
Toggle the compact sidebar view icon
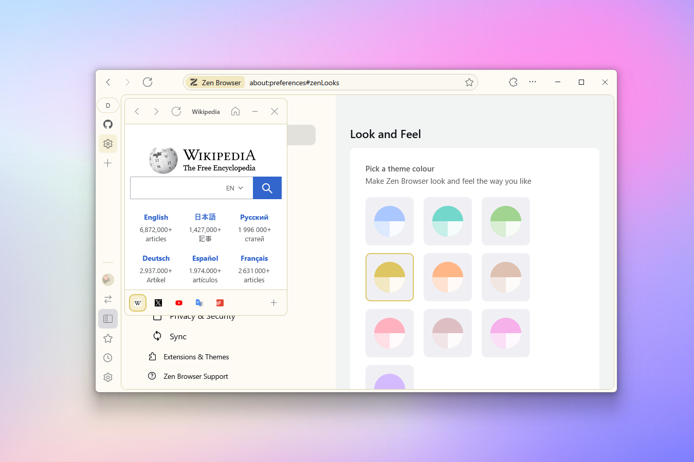[x=108, y=318]
